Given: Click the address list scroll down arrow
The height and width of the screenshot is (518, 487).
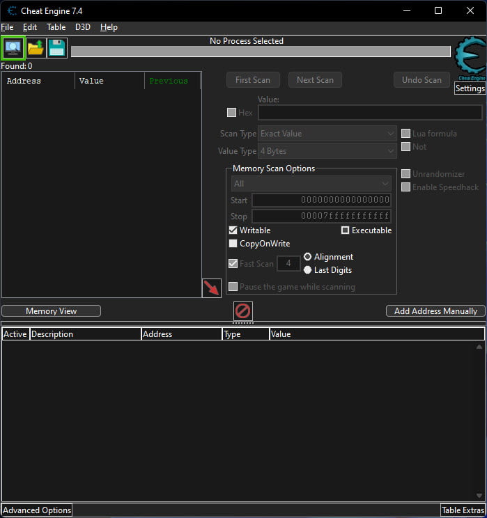Looking at the screenshot, I should click(x=479, y=496).
